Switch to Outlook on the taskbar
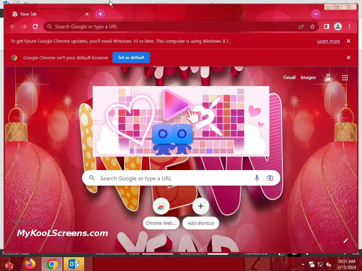The width and height of the screenshot is (362, 271). tap(74, 264)
